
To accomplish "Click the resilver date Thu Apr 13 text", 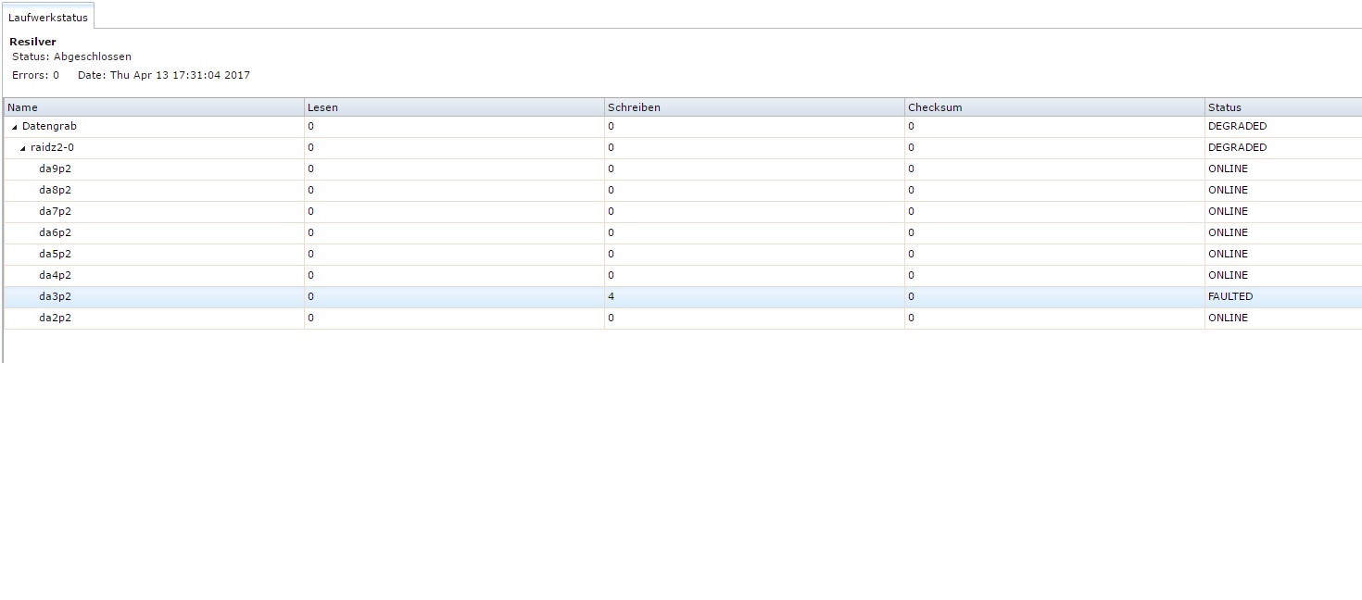I will pyautogui.click(x=164, y=75).
